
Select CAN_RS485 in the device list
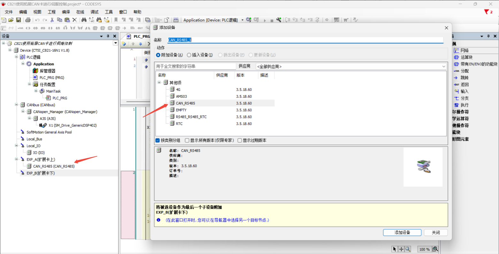(185, 103)
